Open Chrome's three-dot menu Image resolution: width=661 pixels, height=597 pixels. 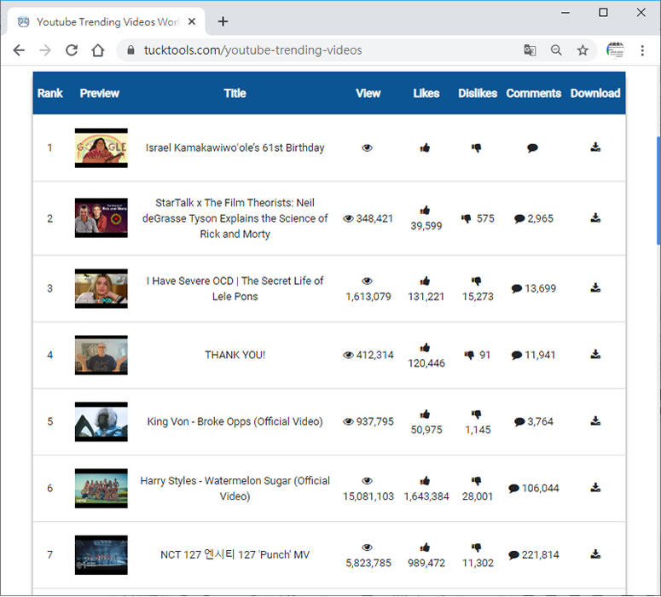point(642,50)
